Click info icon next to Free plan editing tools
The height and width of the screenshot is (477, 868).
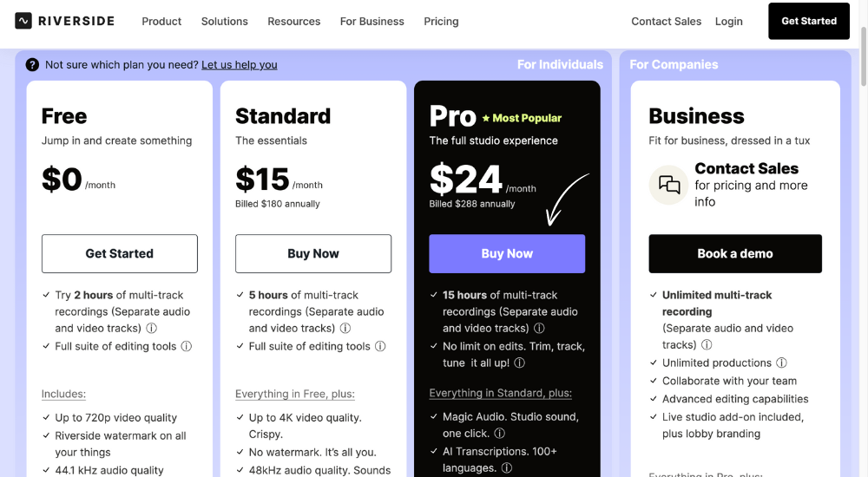click(x=186, y=346)
